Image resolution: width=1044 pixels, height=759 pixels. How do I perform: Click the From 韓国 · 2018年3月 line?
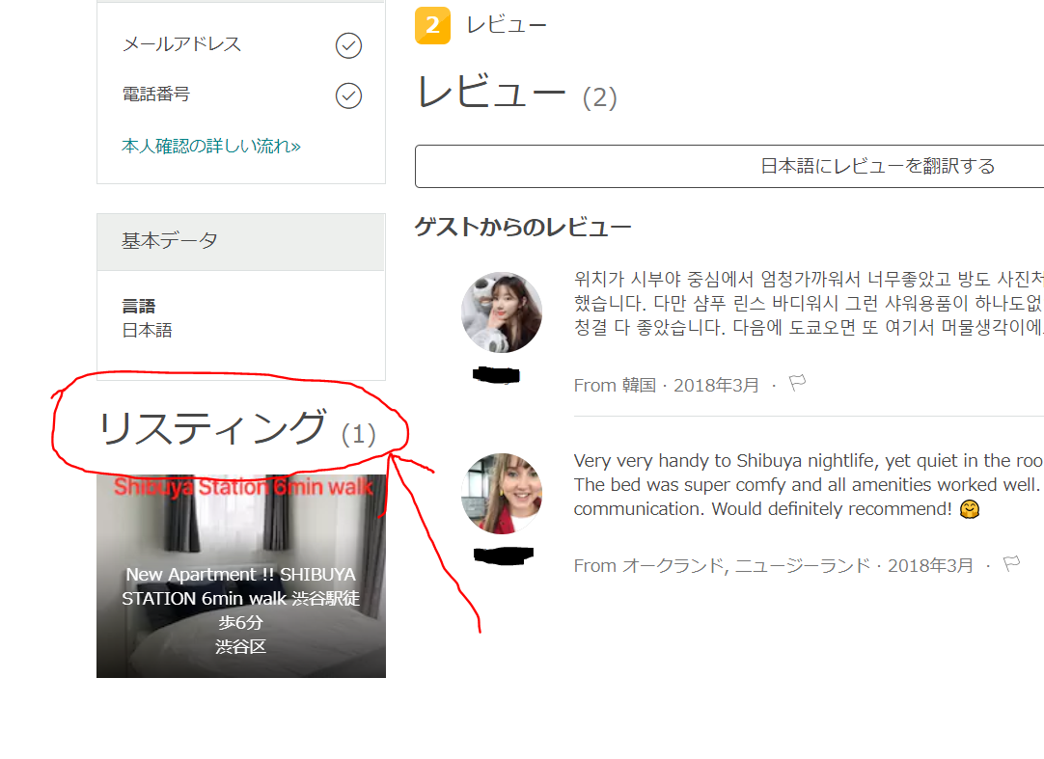[666, 385]
